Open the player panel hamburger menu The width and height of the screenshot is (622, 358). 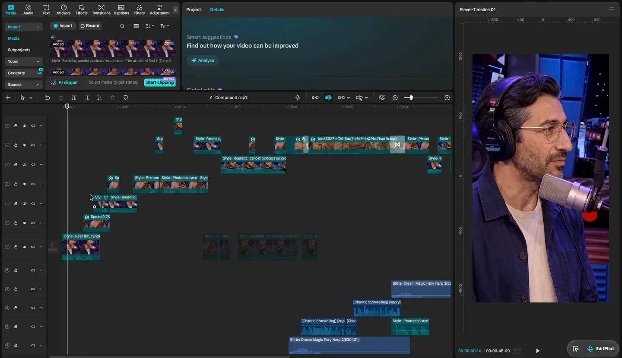pos(611,9)
